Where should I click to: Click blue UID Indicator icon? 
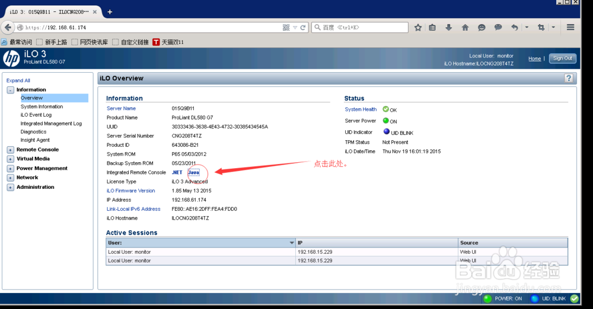coord(387,131)
